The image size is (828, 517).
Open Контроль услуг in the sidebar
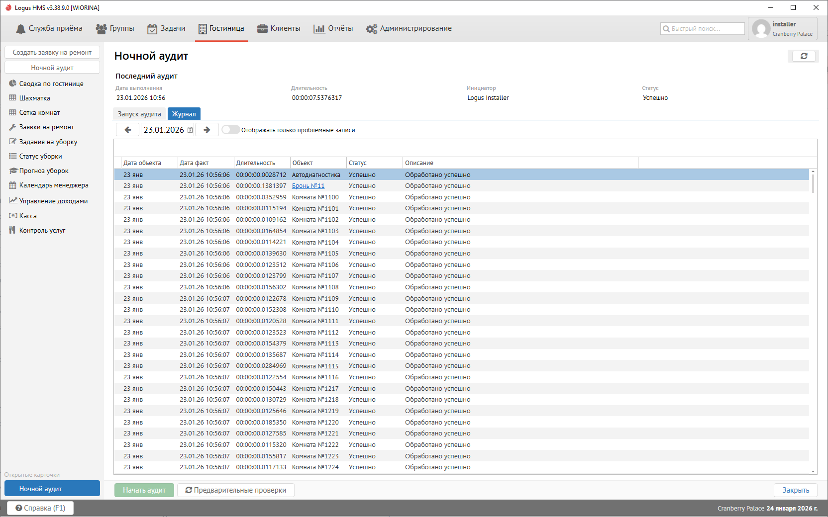coord(42,230)
